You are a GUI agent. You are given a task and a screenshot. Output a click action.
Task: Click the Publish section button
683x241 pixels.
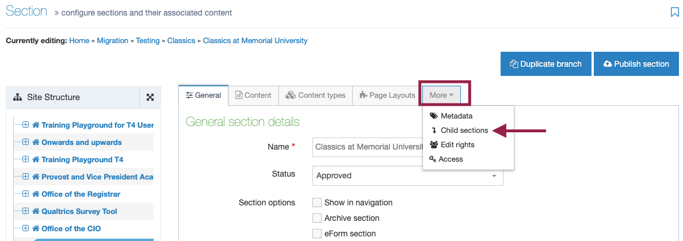click(x=636, y=64)
